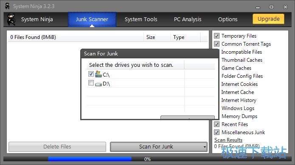Click the System Ninja ninja logo icon
The height and width of the screenshot is (165, 295).
11,19
